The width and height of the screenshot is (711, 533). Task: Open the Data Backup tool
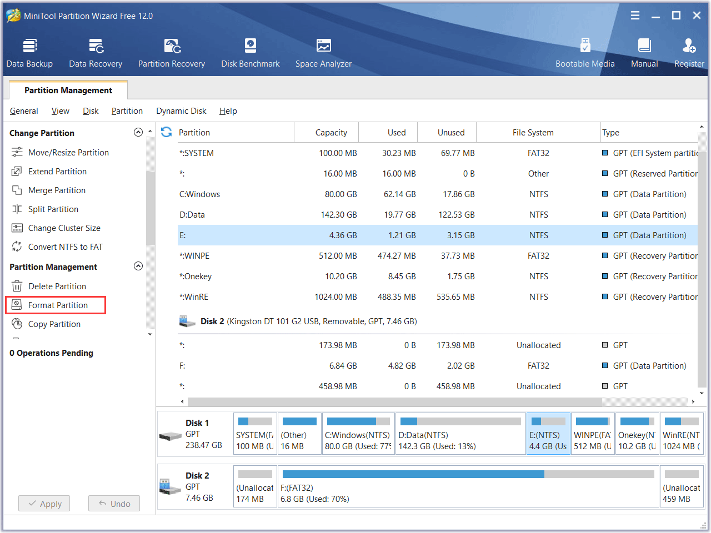[29, 53]
